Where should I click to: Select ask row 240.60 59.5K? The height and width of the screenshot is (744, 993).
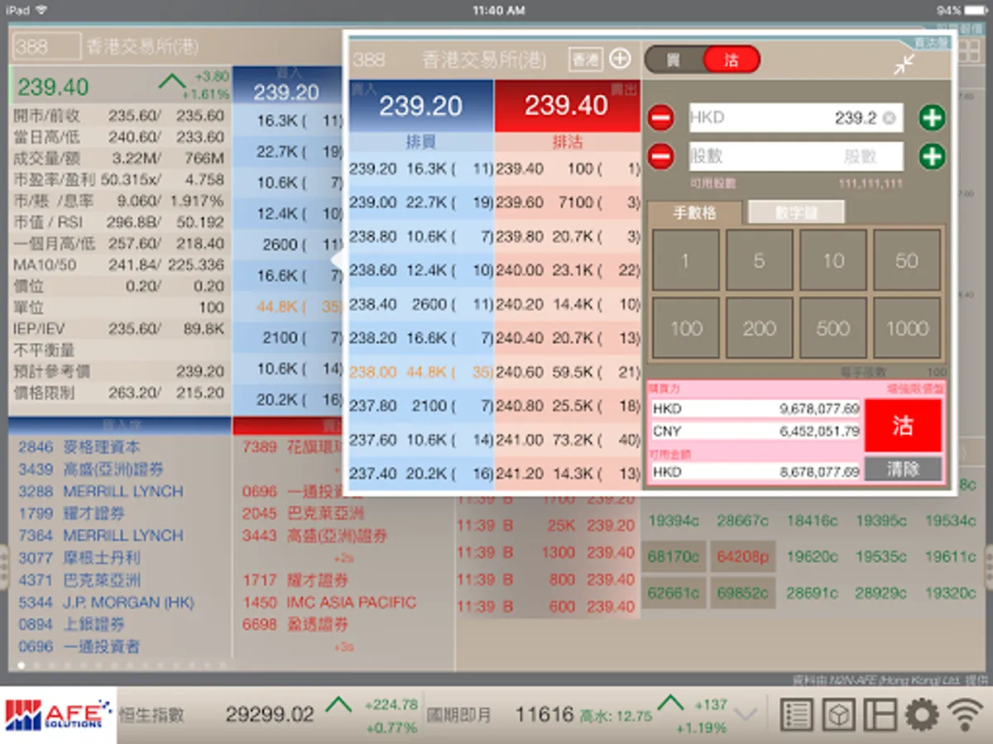568,372
